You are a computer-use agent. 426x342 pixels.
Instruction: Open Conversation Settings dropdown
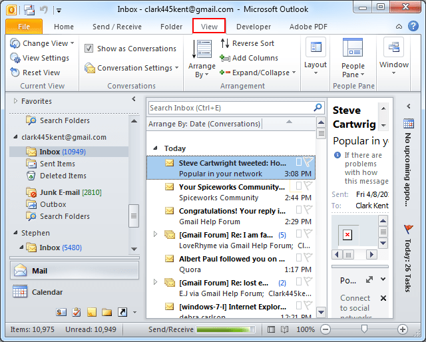click(132, 68)
